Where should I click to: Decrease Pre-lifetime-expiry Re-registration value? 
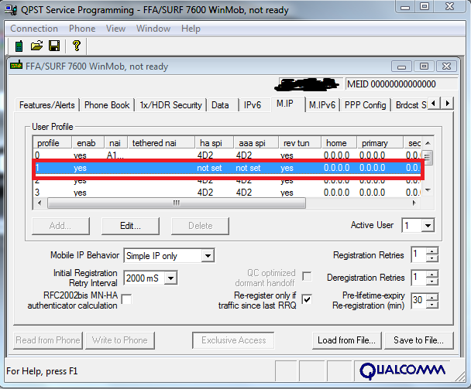[x=432, y=304]
